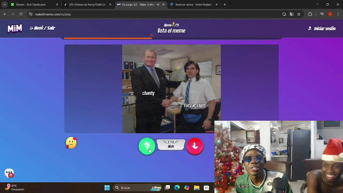Open the browser extensions puzzle icon
This screenshot has height=193, width=343.
pyautogui.click(x=310, y=14)
